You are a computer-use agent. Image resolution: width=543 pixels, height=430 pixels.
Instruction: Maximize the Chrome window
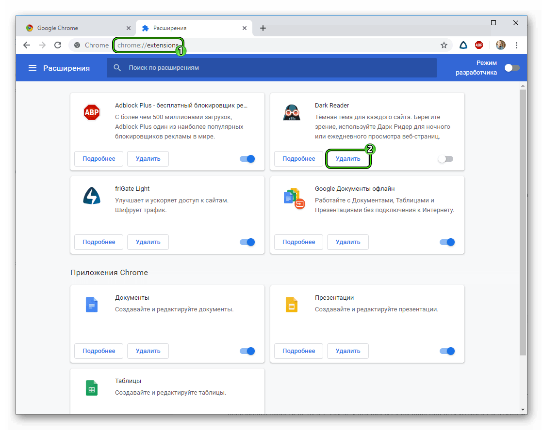click(x=494, y=23)
